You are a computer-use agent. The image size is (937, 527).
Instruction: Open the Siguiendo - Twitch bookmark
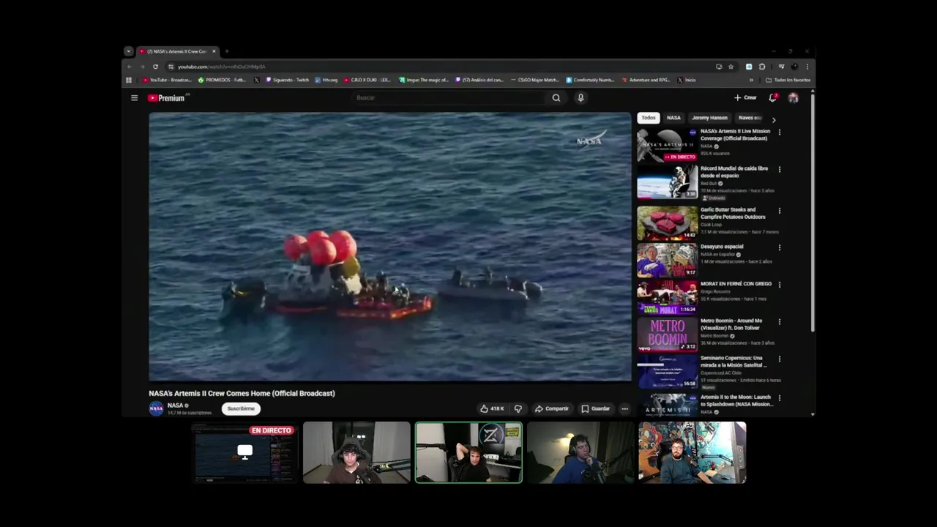click(x=288, y=80)
